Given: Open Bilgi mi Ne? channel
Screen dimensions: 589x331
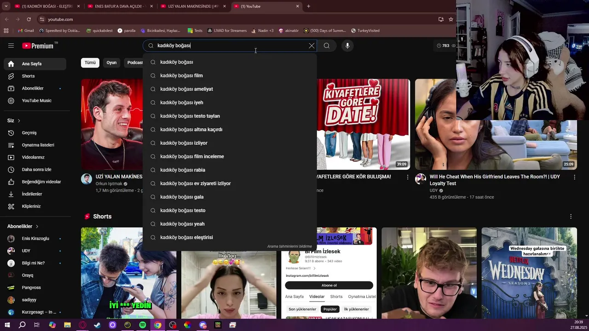Looking at the screenshot, I should (35, 263).
